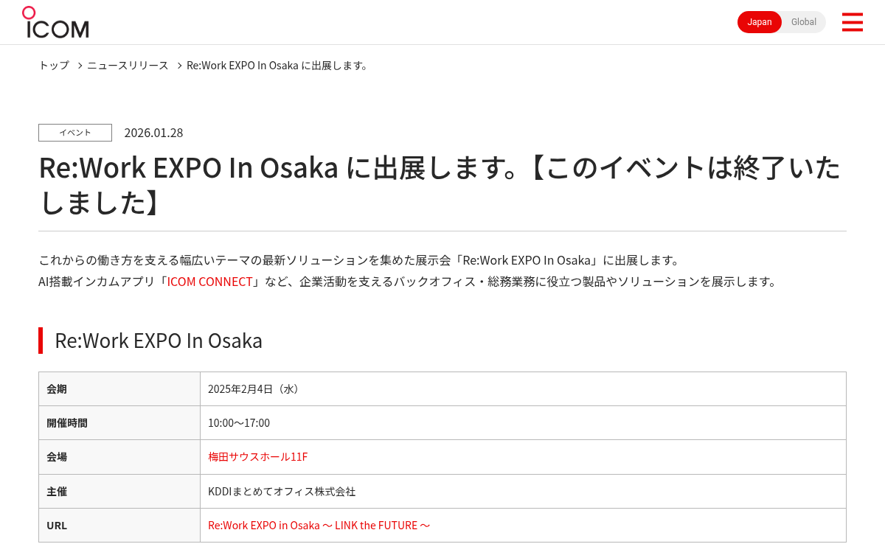Viewport: 885px width, 558px height.
Task: Click the イベント category tag
Action: click(75, 133)
